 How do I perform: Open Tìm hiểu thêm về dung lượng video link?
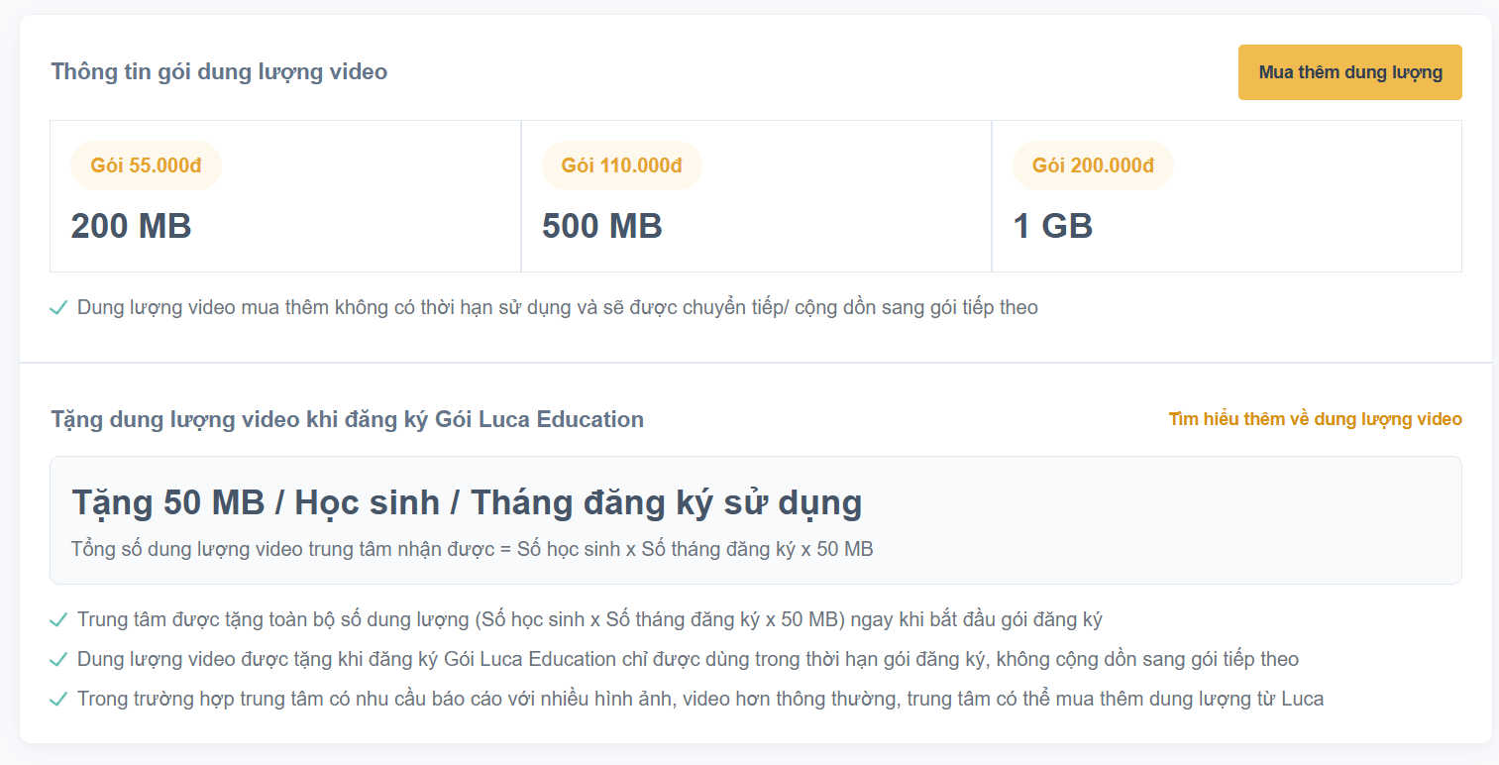click(1315, 419)
